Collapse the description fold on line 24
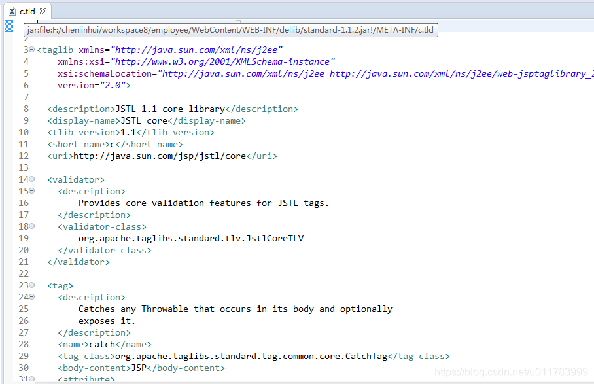This screenshot has width=594, height=384. pyautogui.click(x=32, y=297)
